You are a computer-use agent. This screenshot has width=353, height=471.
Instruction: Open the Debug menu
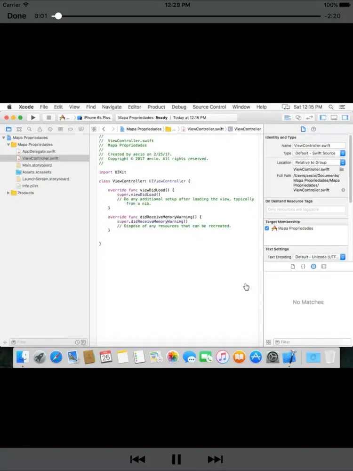point(179,106)
